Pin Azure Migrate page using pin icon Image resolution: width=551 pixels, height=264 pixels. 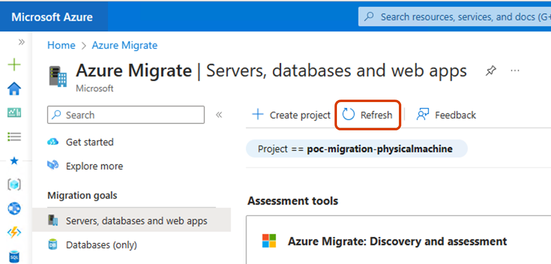click(491, 71)
